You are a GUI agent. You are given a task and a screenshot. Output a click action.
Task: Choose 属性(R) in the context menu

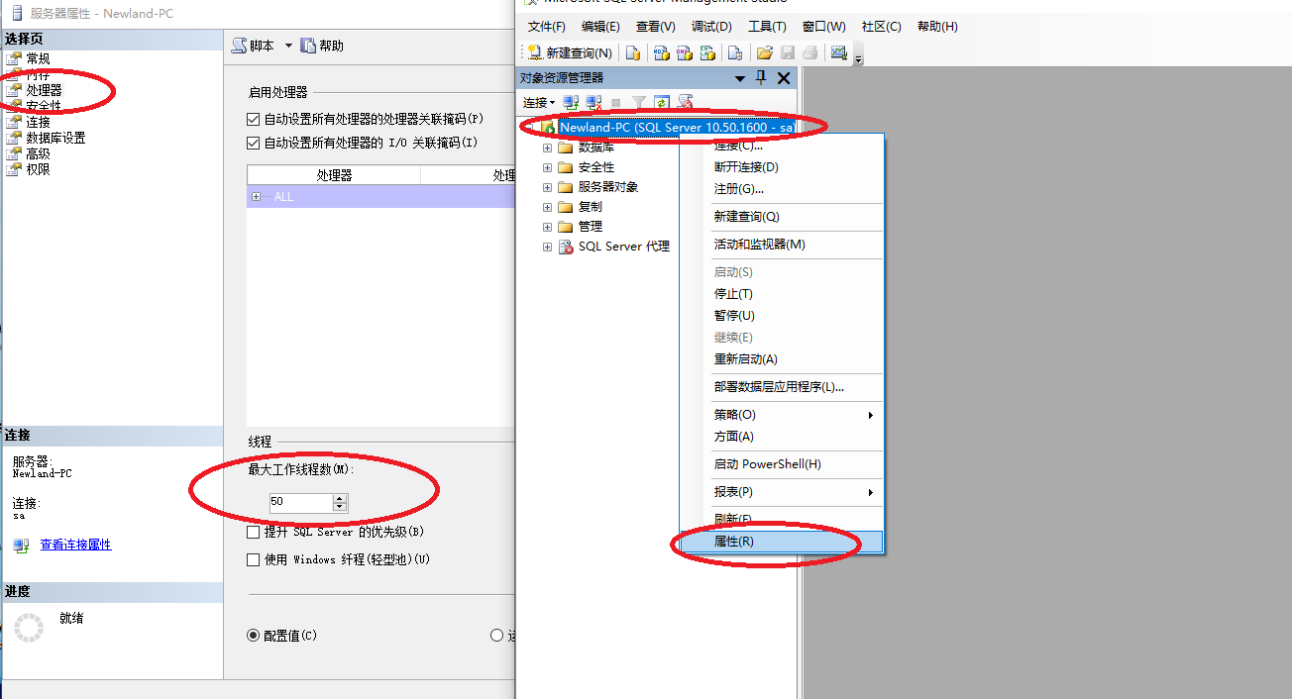point(781,542)
